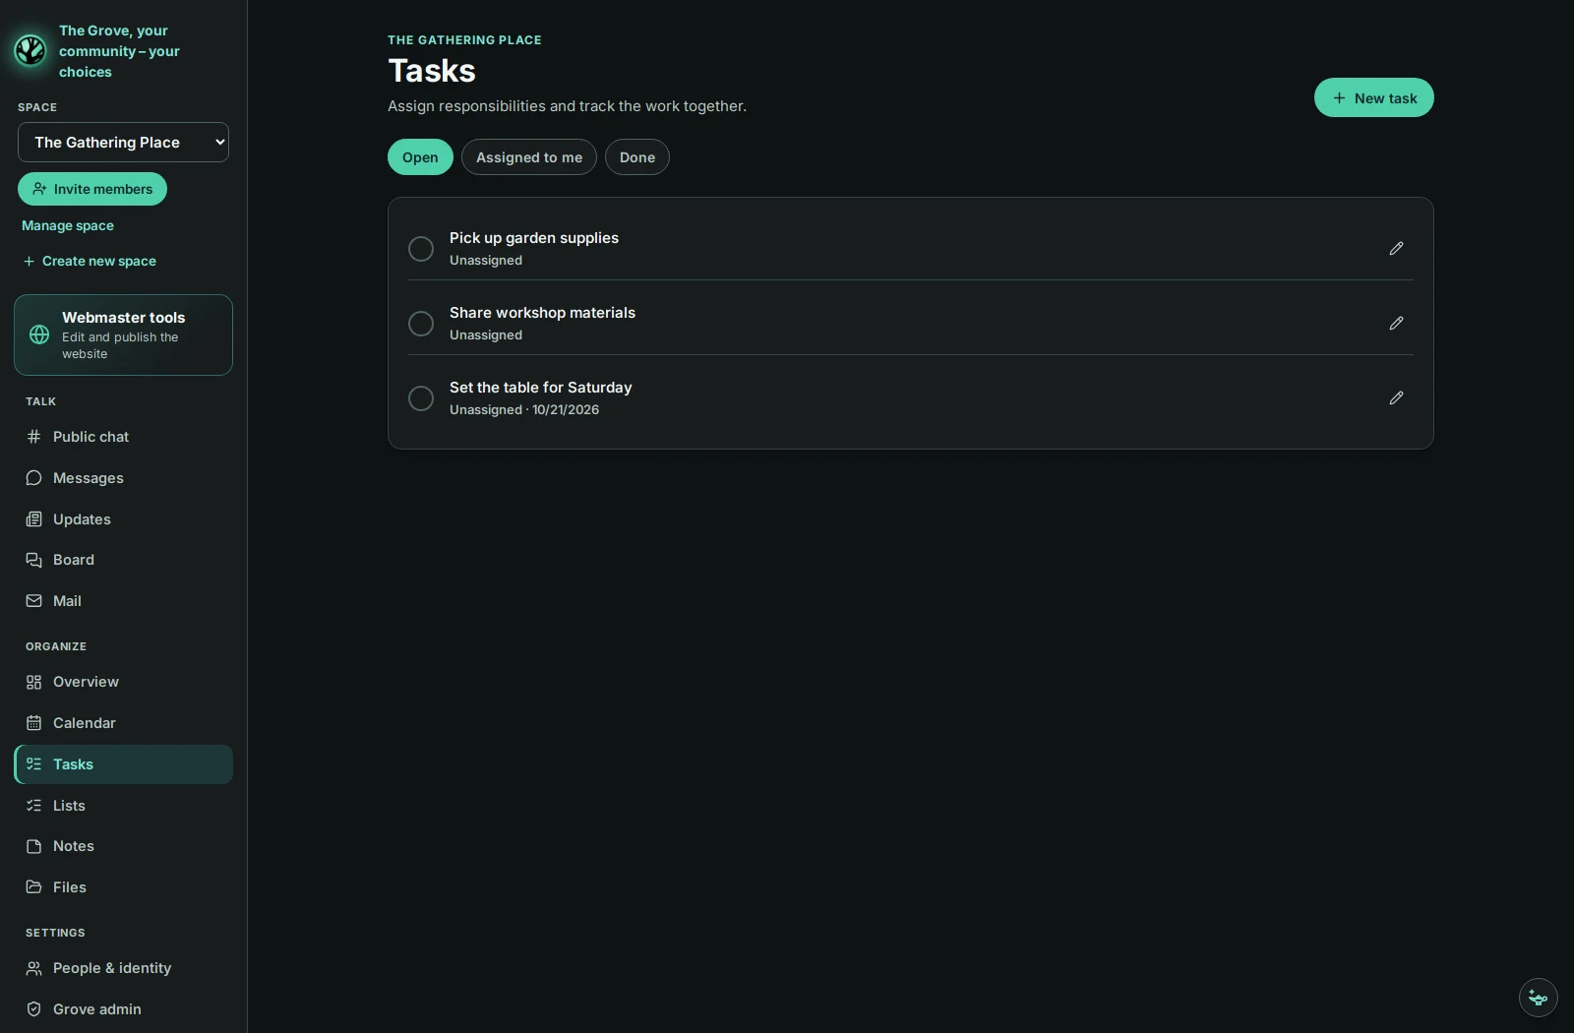Image resolution: width=1574 pixels, height=1033 pixels.
Task: Navigate to Board
Action: 123,560
